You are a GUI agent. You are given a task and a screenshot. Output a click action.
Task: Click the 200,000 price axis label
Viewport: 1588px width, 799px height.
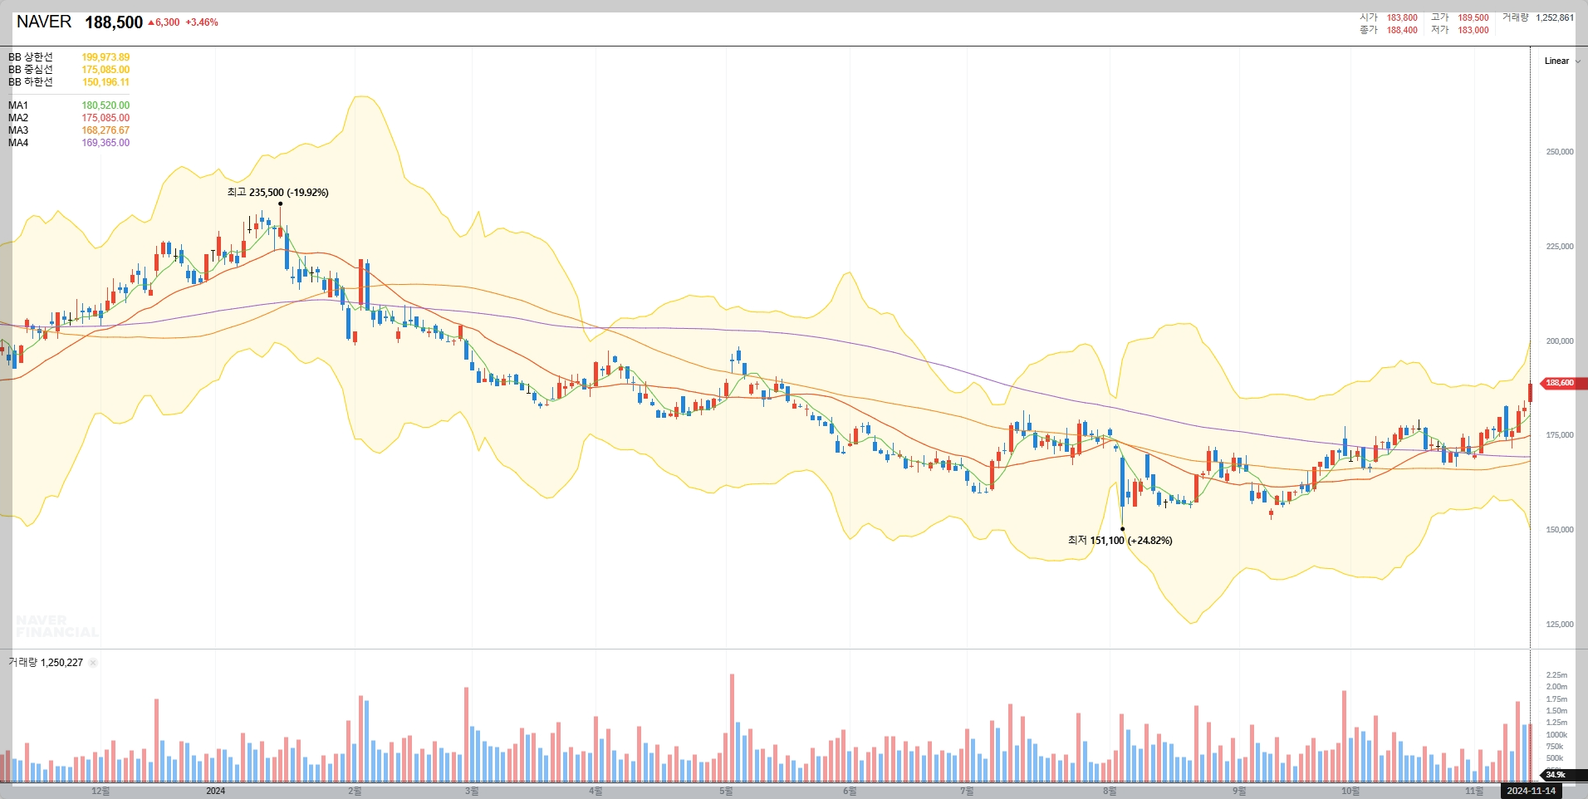[1560, 341]
